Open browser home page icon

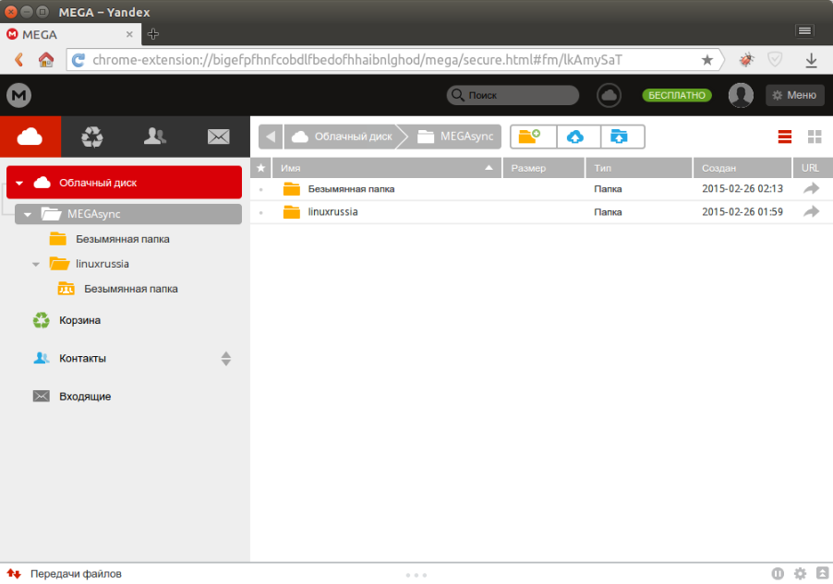tap(46, 59)
